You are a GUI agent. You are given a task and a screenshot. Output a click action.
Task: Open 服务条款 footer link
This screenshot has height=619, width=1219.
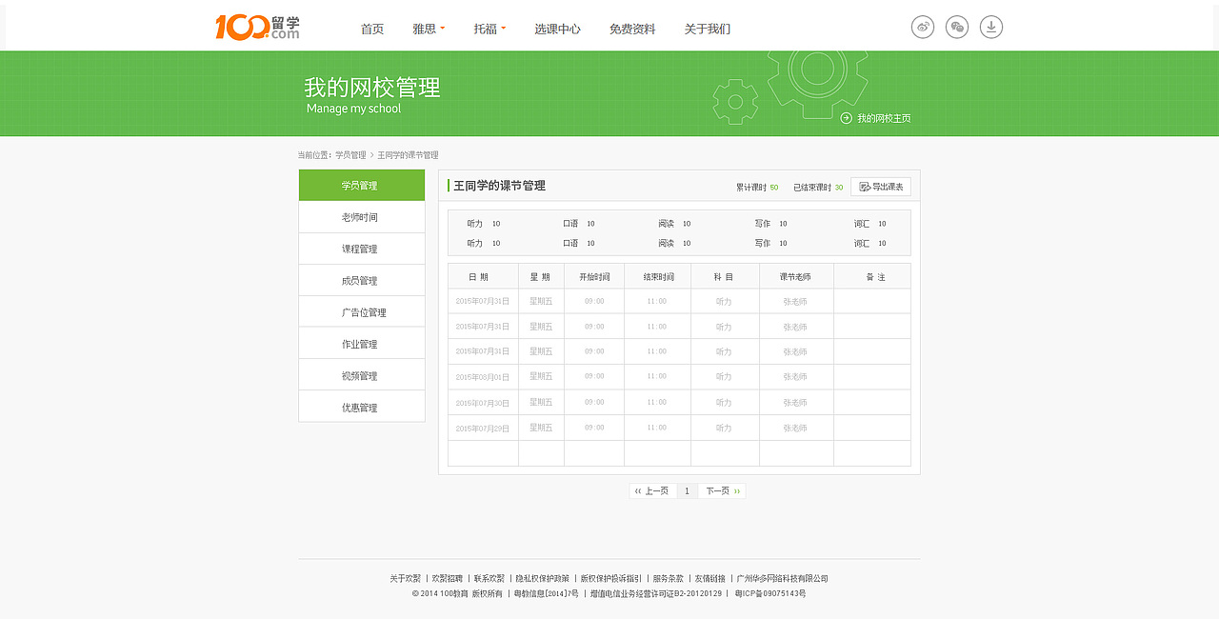[x=669, y=578]
